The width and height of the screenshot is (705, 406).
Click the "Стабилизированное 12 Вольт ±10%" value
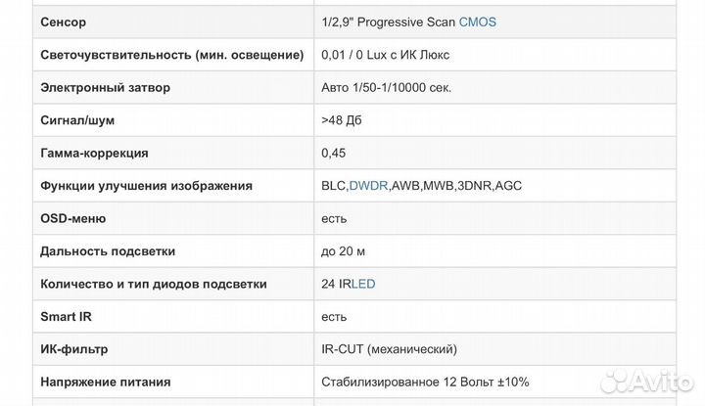[424, 383]
